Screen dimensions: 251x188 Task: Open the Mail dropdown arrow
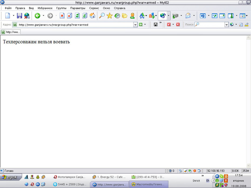click(194, 16)
